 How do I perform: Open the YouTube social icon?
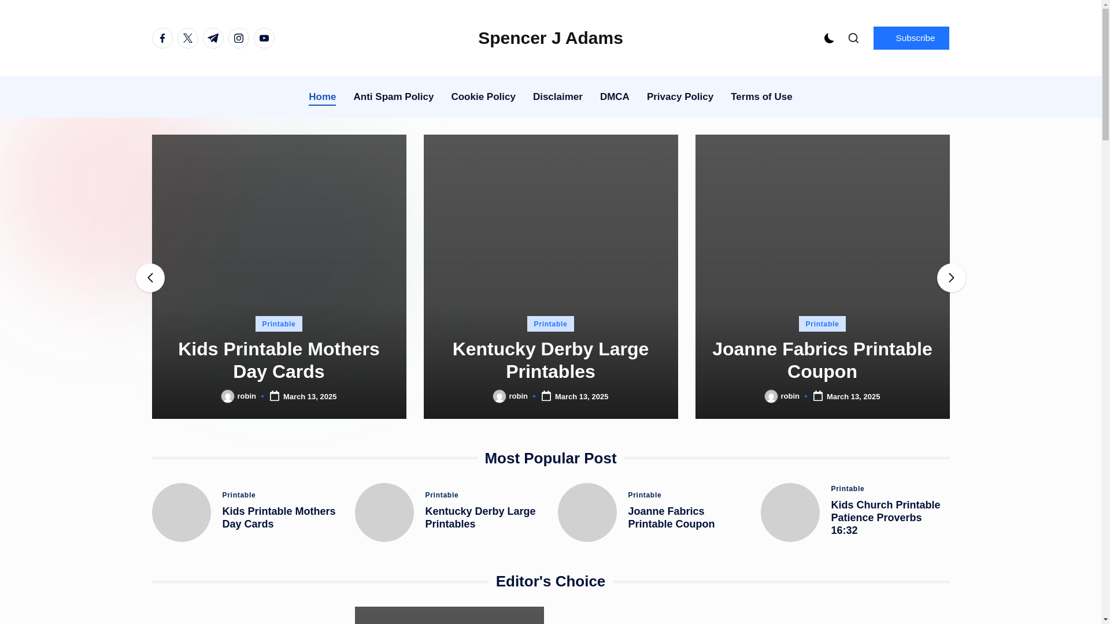click(264, 38)
